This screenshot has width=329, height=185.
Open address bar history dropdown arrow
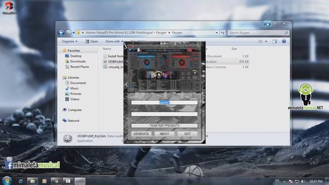[217, 33]
